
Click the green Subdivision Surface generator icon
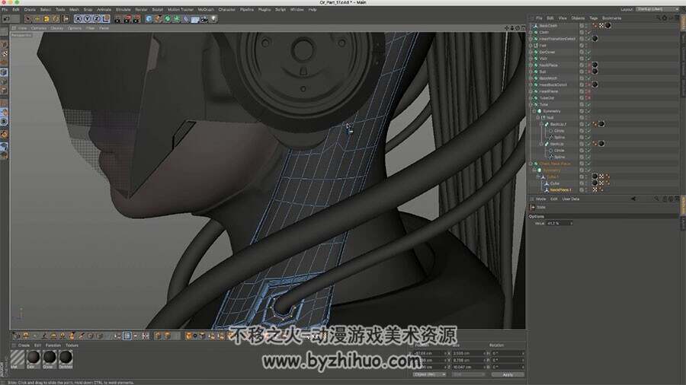click(168, 19)
